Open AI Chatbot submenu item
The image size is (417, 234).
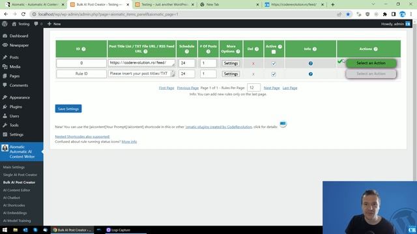[12, 198]
